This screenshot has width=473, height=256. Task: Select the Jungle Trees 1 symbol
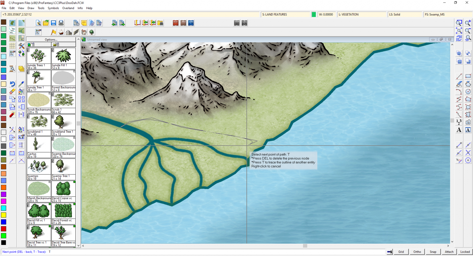39,58
